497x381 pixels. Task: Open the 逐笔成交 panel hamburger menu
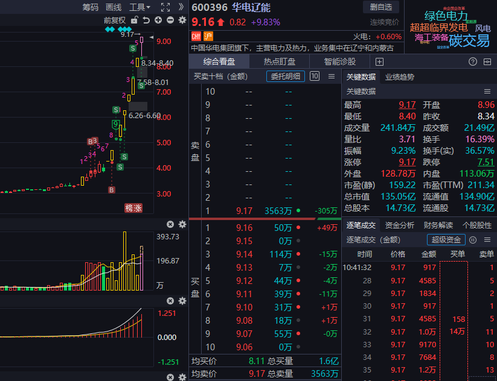(487, 240)
